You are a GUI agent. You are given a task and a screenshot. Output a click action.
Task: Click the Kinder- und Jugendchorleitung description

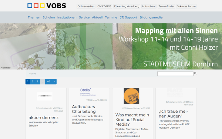click(87, 120)
